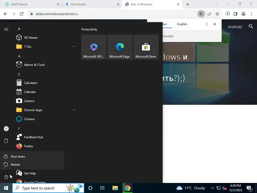Jump to the # letter header
Viewport: 257px width, 193px height.
[x=19, y=29]
